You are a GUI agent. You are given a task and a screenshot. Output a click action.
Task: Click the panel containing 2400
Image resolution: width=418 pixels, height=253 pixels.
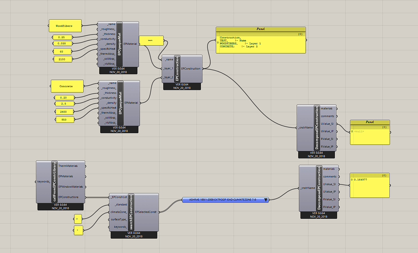coord(64,112)
